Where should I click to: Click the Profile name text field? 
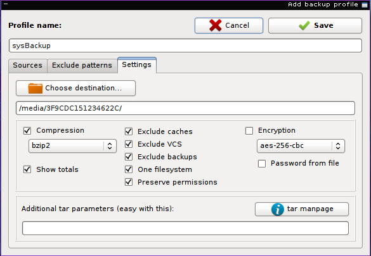pyautogui.click(x=185, y=46)
